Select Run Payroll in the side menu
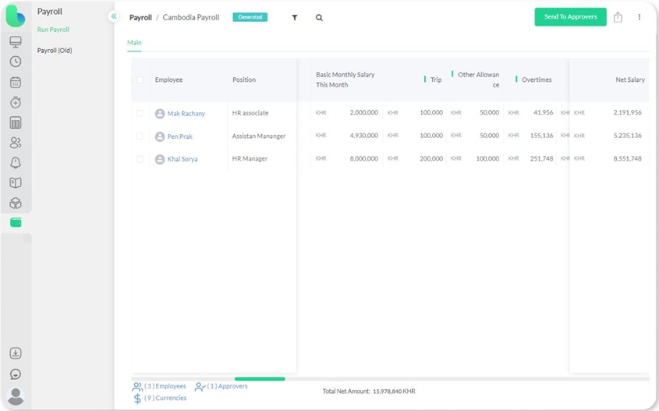This screenshot has width=659, height=411. (x=53, y=30)
